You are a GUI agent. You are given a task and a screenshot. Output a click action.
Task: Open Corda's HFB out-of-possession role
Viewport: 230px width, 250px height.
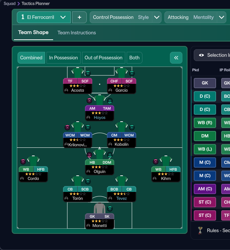pos(41,169)
